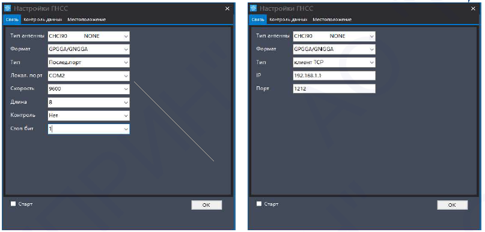This screenshot has width=485, height=232.
Task: Select the Связь tab in right window
Action: point(258,19)
